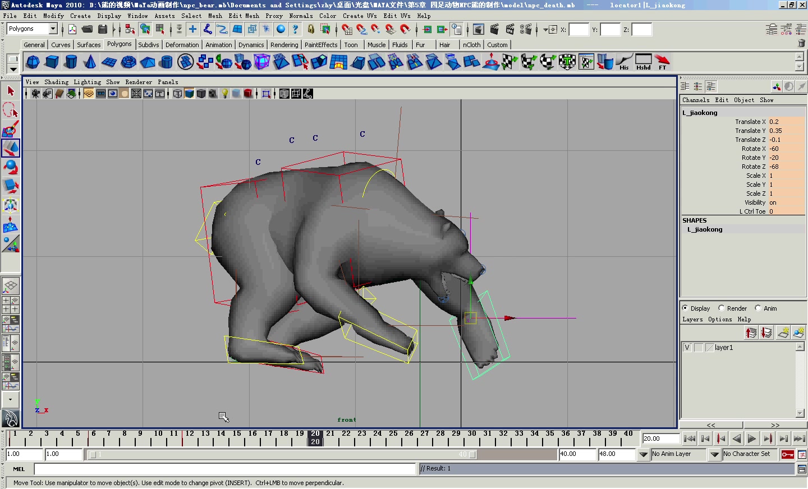This screenshot has width=808, height=489.
Task: Click the Auto Keyframe red key toggle
Action: click(787, 454)
